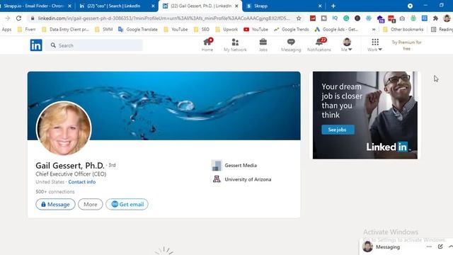Close the Gail Gessert LinkedIn tab
The height and width of the screenshot is (255, 453).
pyautogui.click(x=236, y=6)
